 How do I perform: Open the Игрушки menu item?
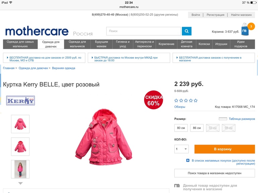point(221,44)
